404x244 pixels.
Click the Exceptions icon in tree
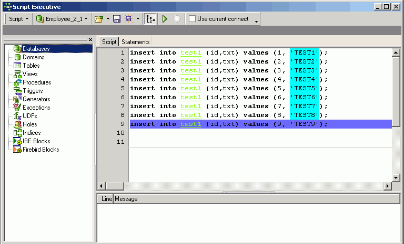(17, 107)
